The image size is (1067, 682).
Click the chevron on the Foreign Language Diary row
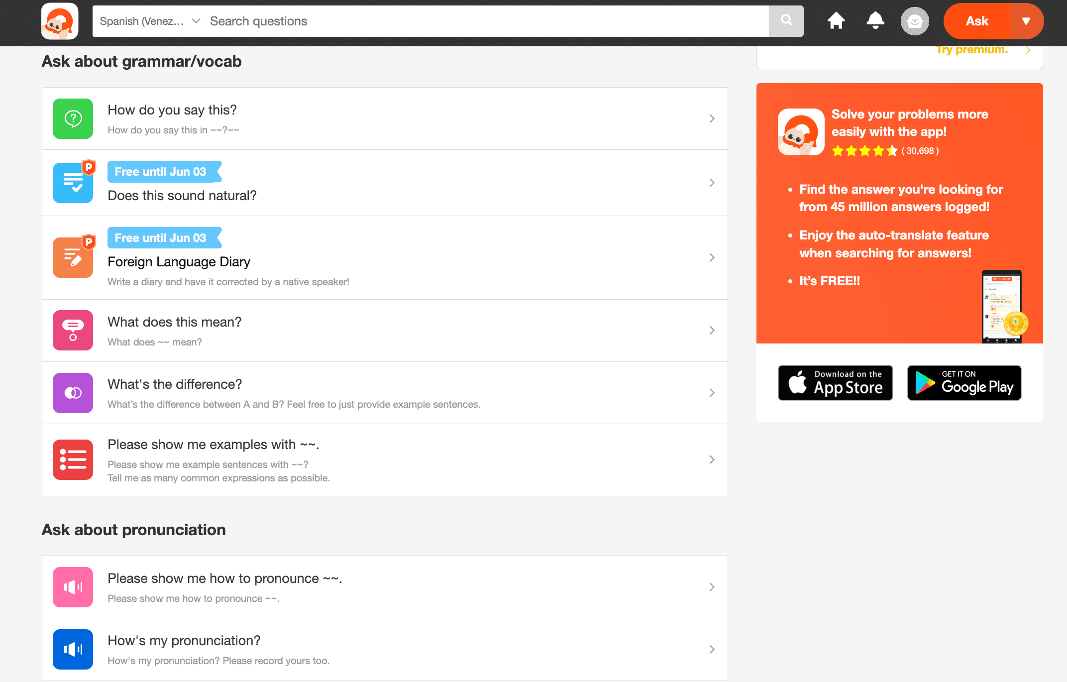point(712,257)
